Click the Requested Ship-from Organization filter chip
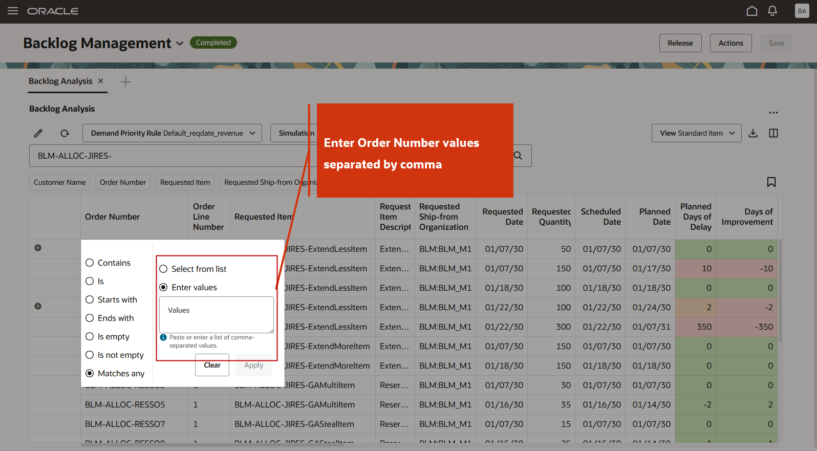 pyautogui.click(x=269, y=182)
